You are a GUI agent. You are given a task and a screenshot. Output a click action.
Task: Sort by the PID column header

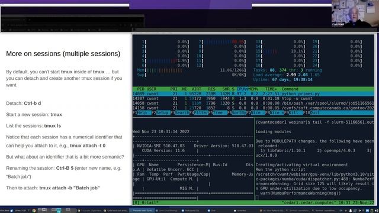(x=140, y=89)
